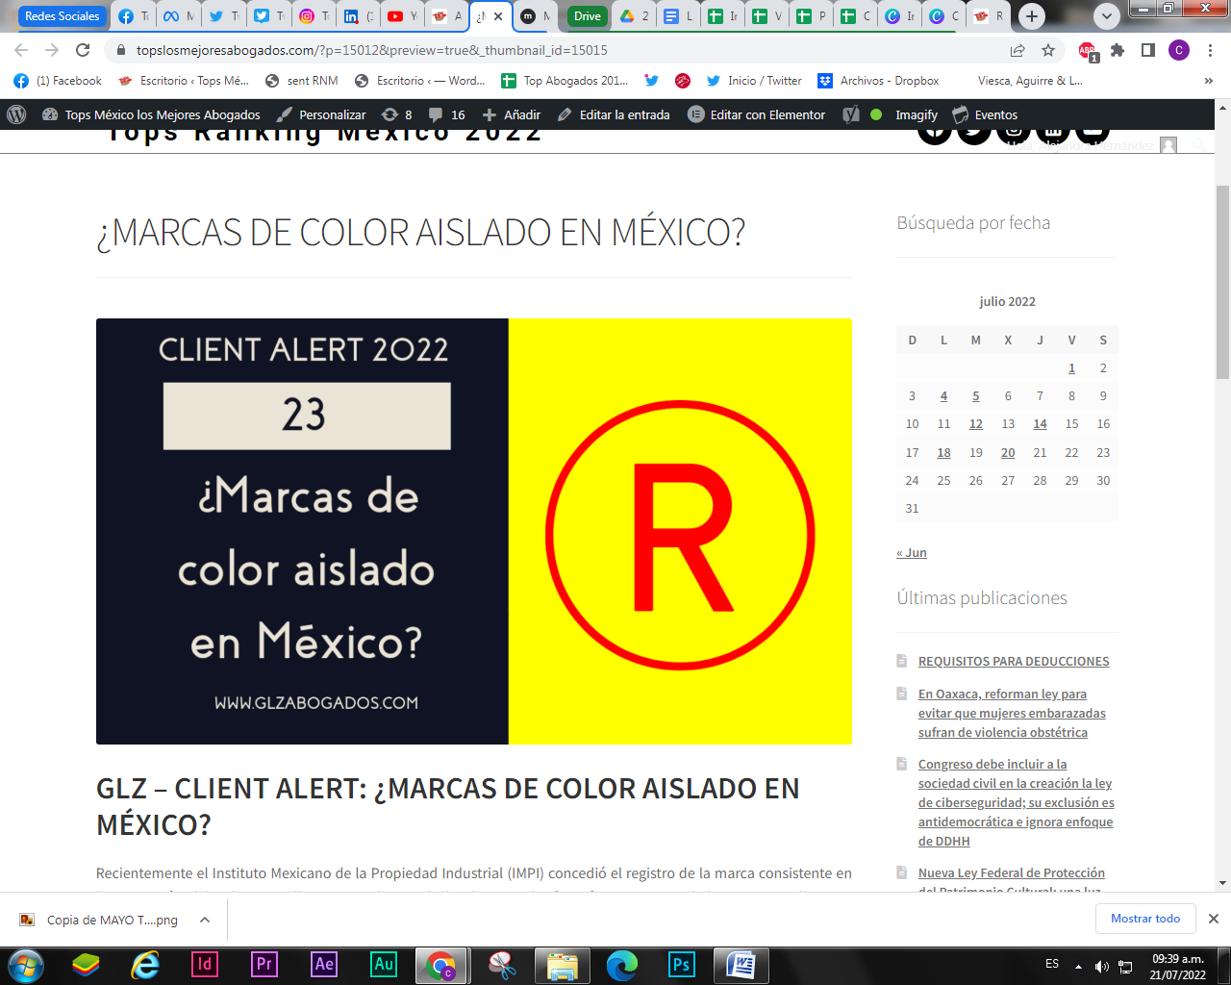Reload the page with the refresh icon
Image resolution: width=1231 pixels, height=985 pixels.
pyautogui.click(x=83, y=50)
